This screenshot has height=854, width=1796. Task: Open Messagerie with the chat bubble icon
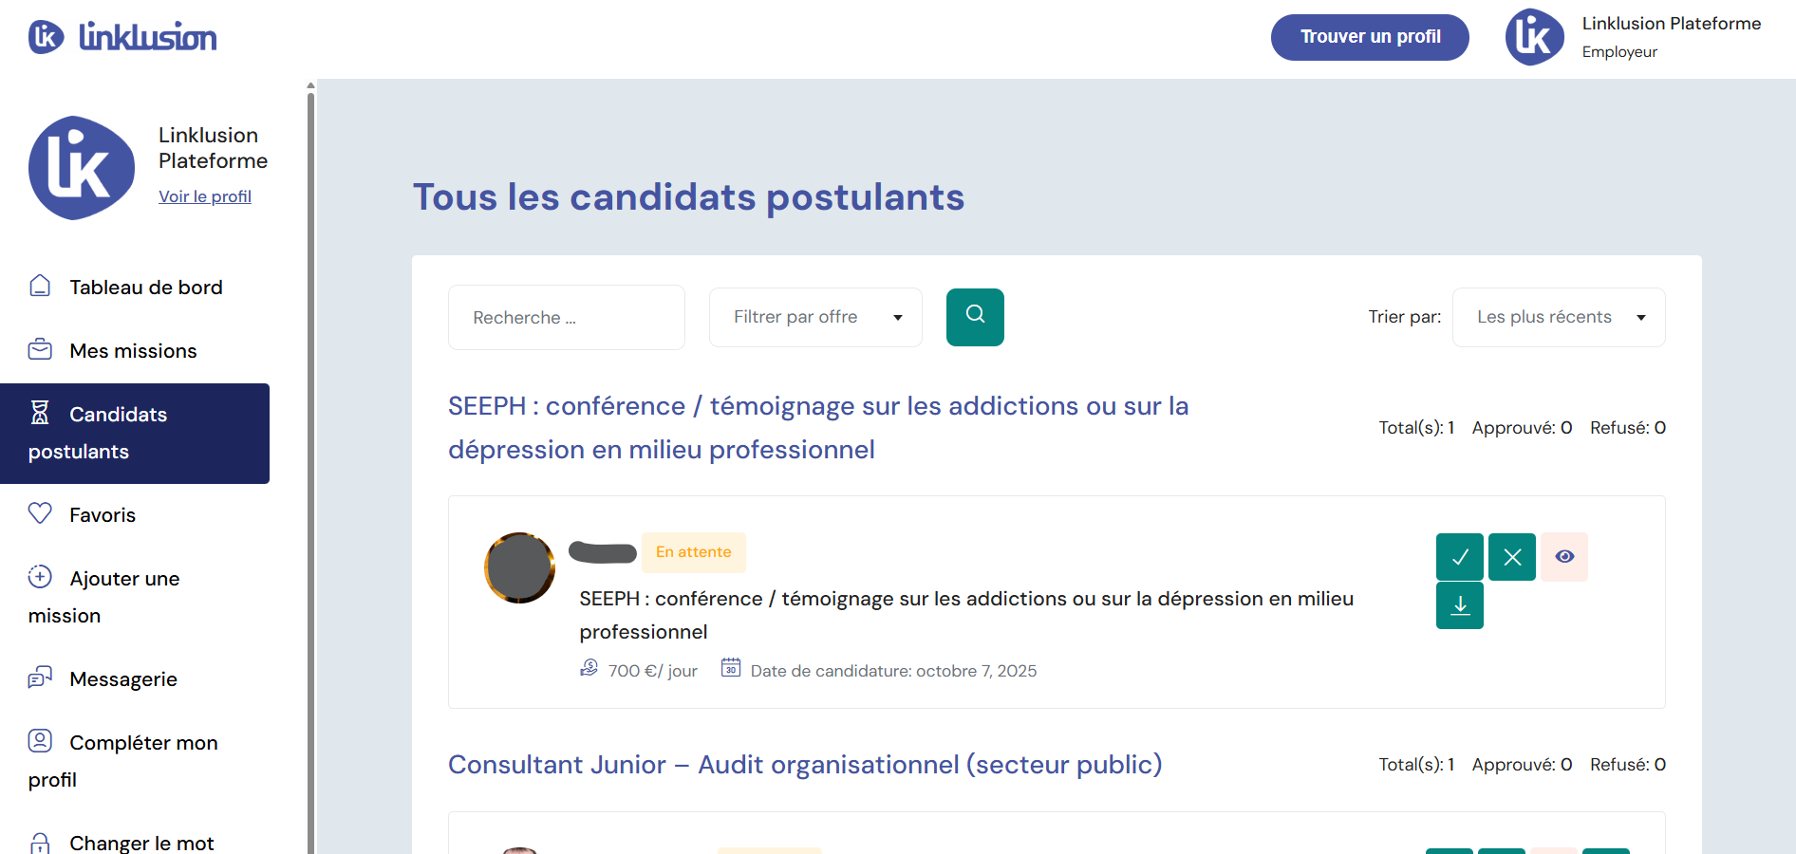(40, 677)
